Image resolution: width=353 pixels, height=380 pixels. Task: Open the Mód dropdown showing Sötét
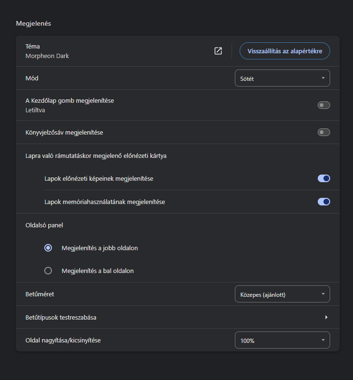coord(282,78)
